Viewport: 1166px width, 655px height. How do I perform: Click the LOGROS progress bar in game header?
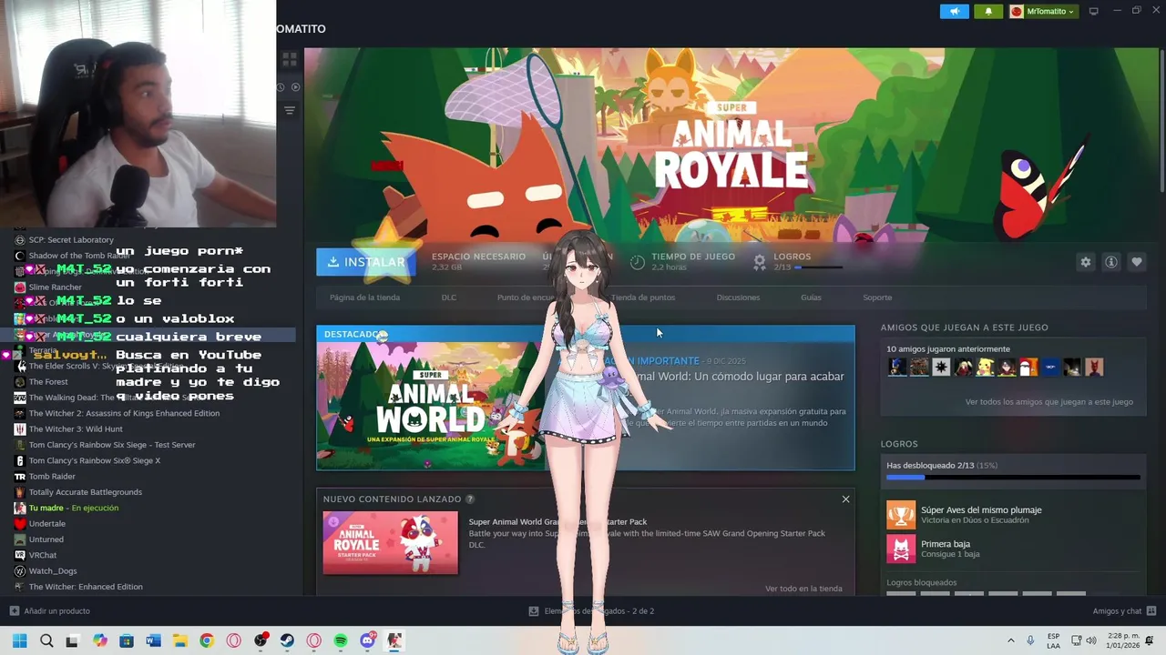coord(818,267)
